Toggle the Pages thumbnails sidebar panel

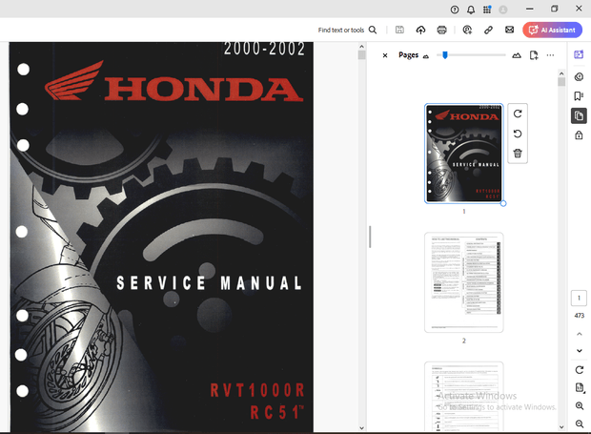(579, 115)
